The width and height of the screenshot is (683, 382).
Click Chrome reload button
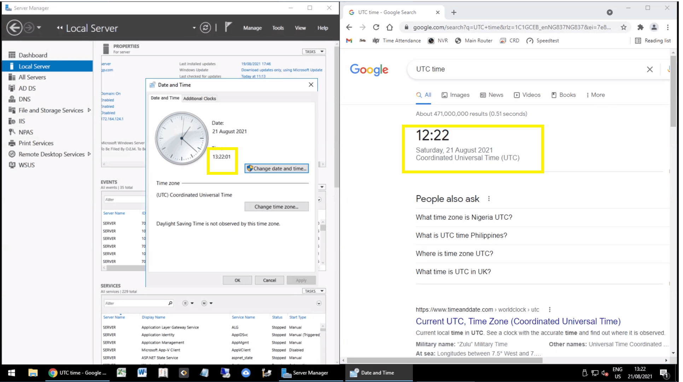[376, 27]
